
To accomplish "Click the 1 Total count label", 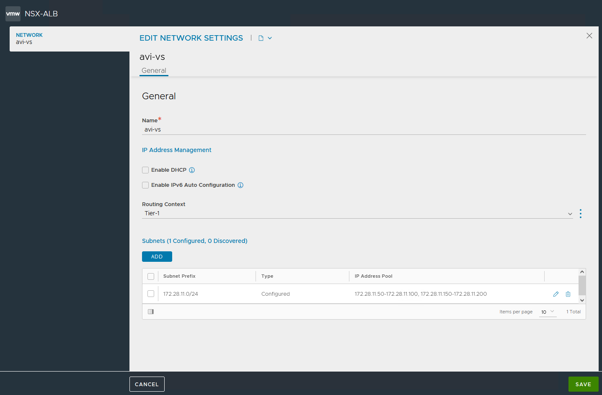I will (x=574, y=312).
